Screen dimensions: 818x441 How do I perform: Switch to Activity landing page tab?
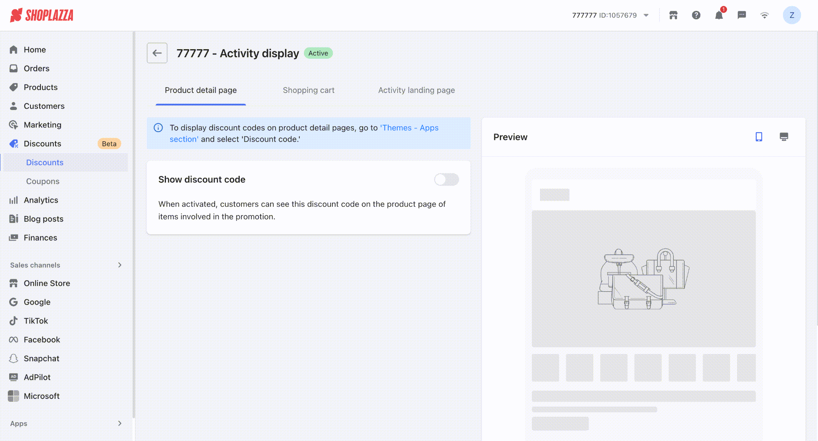click(416, 90)
